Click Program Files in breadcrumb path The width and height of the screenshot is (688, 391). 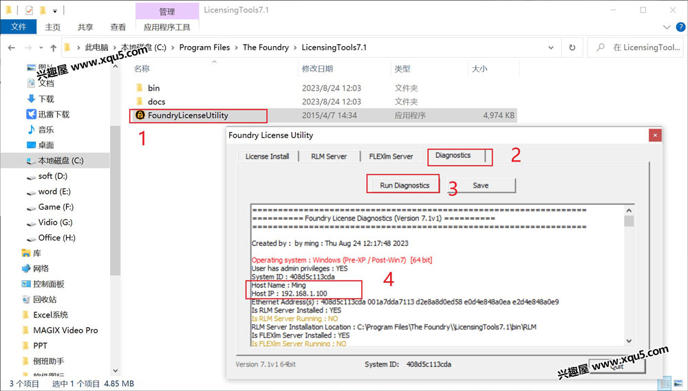pos(204,47)
